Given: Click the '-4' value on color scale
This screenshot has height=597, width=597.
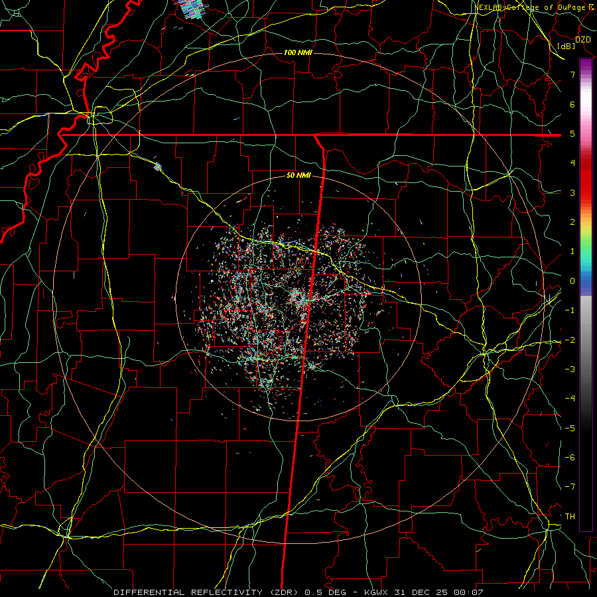Looking at the screenshot, I should click(x=570, y=398).
